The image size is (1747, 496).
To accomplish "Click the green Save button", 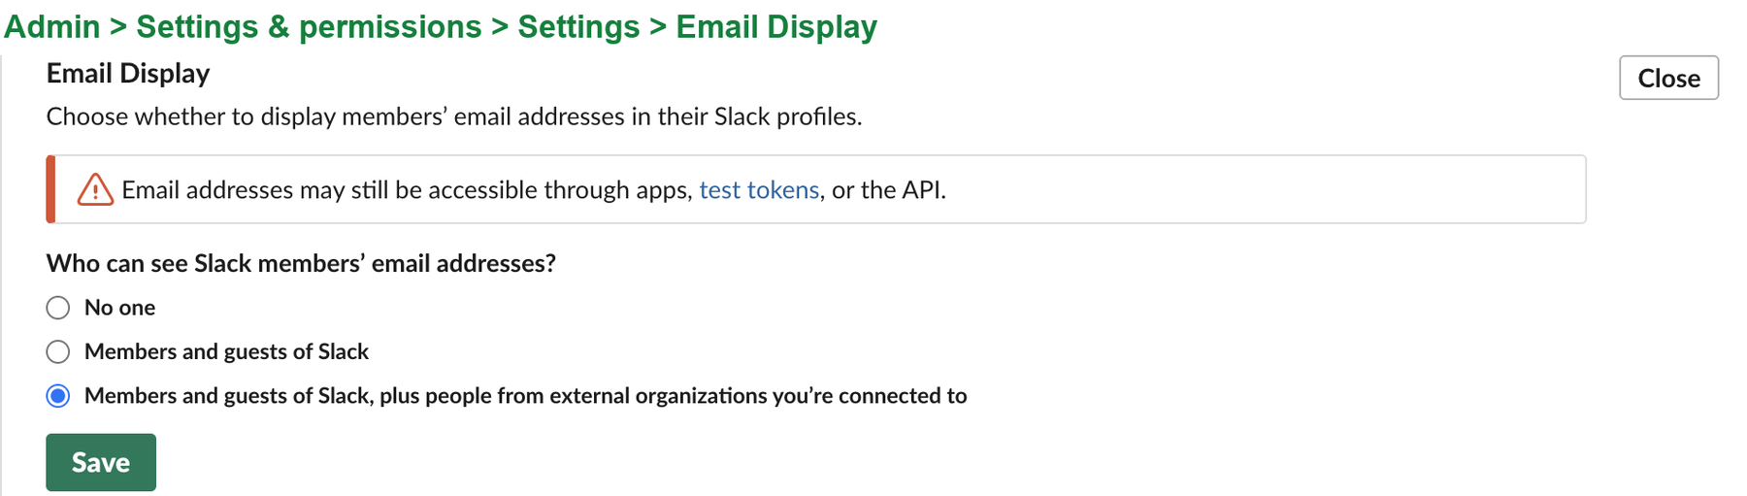I will coord(101,462).
